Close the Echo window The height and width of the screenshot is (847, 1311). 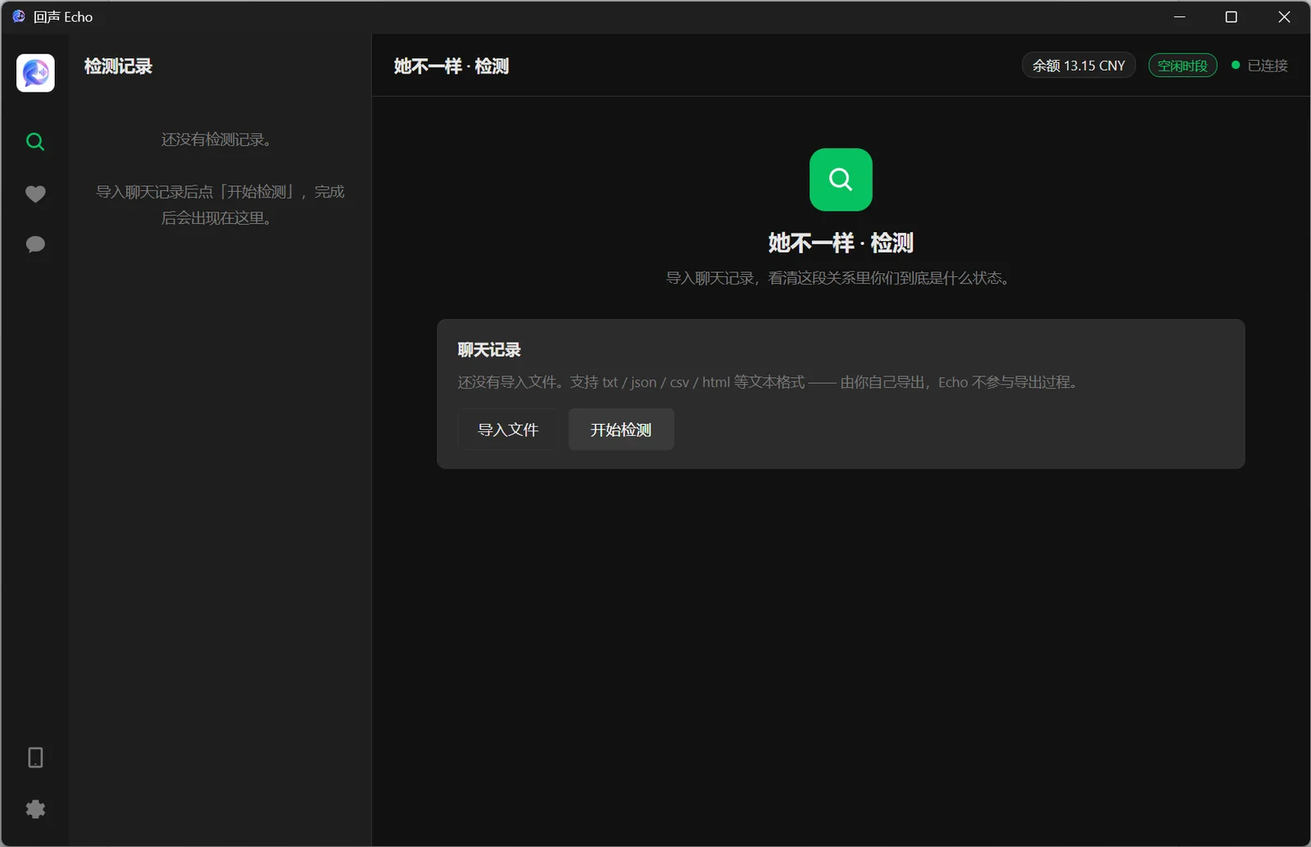pyautogui.click(x=1284, y=16)
